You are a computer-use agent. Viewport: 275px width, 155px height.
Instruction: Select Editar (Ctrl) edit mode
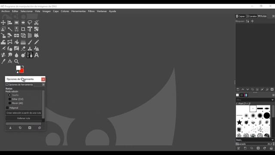pos(10,99)
